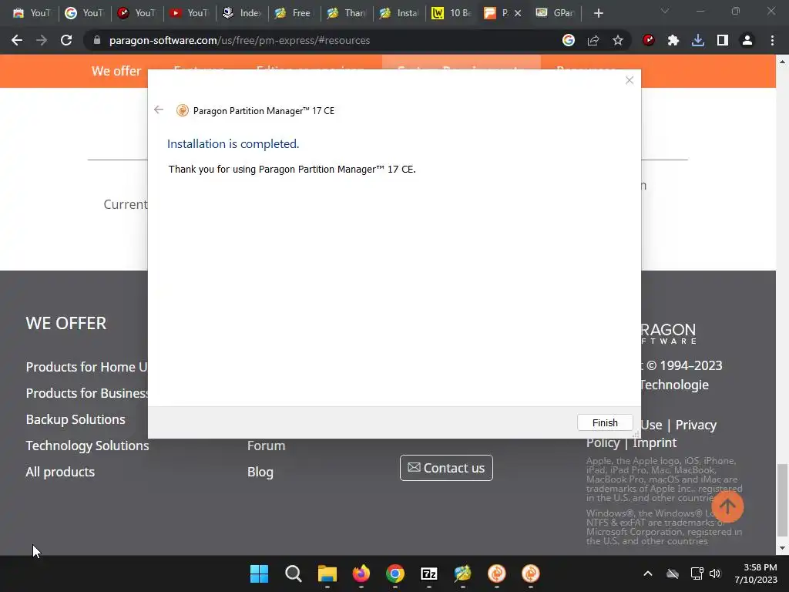Open Backup Solutions footer link
Screen dimensions: 789x592
pos(76,419)
